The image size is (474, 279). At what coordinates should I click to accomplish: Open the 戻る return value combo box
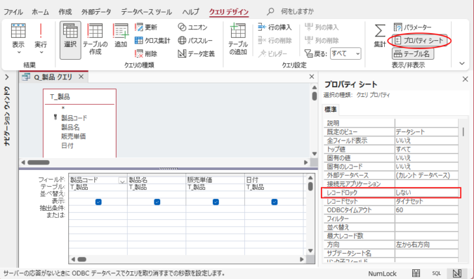coord(346,54)
